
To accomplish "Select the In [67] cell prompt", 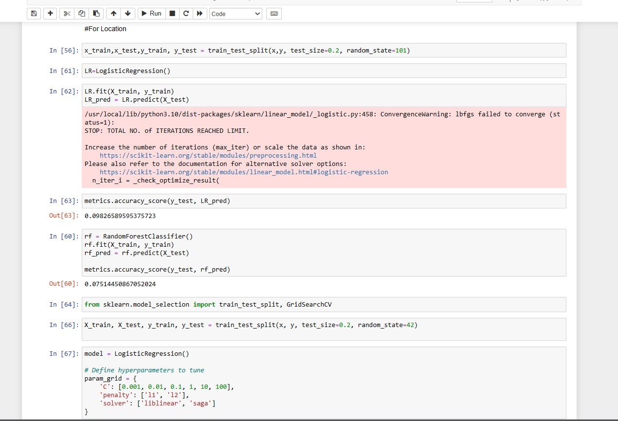I will 64,354.
